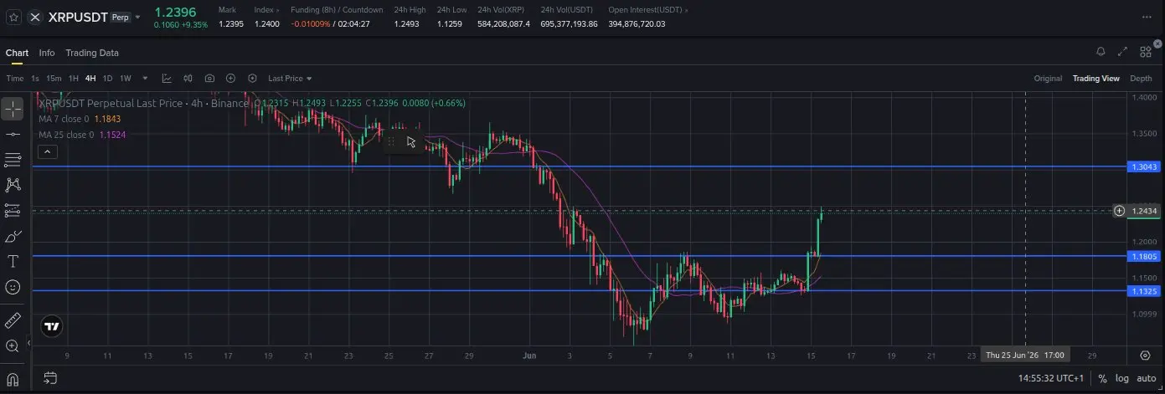Select the 1H time interval
This screenshot has height=394, width=1165.
coord(74,79)
